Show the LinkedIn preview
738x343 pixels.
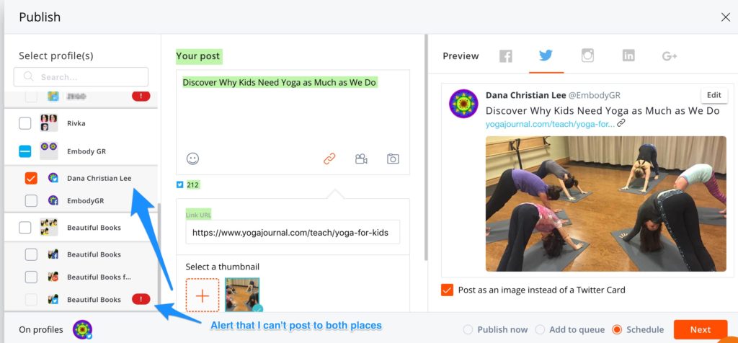click(x=628, y=56)
